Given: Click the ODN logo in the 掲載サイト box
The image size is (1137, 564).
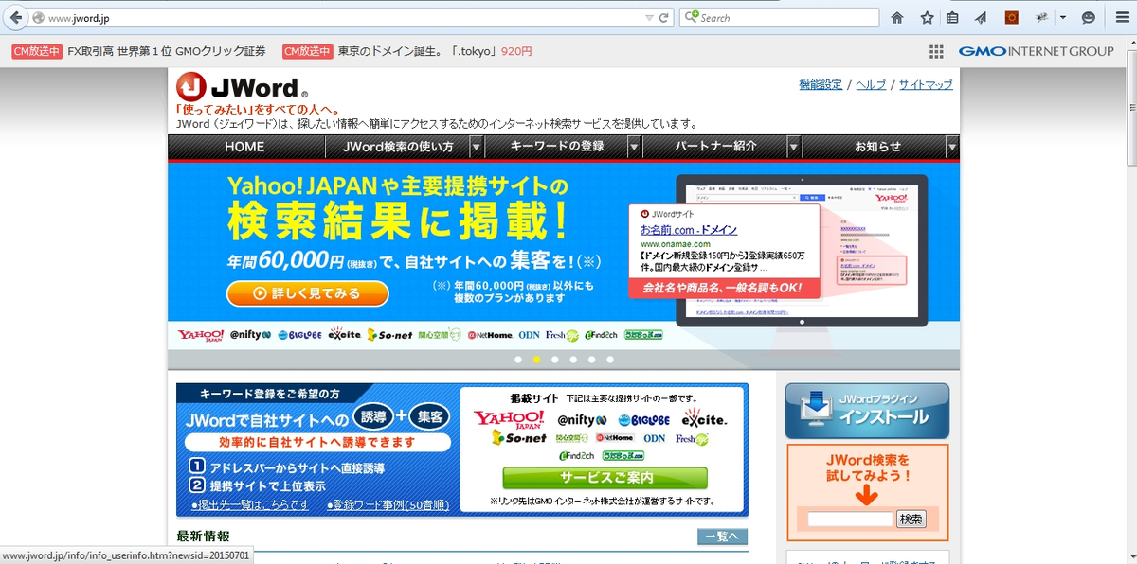Looking at the screenshot, I should click(x=655, y=439).
